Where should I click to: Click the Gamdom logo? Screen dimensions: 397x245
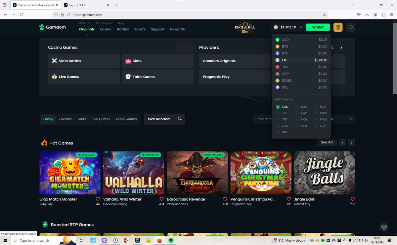click(52, 27)
